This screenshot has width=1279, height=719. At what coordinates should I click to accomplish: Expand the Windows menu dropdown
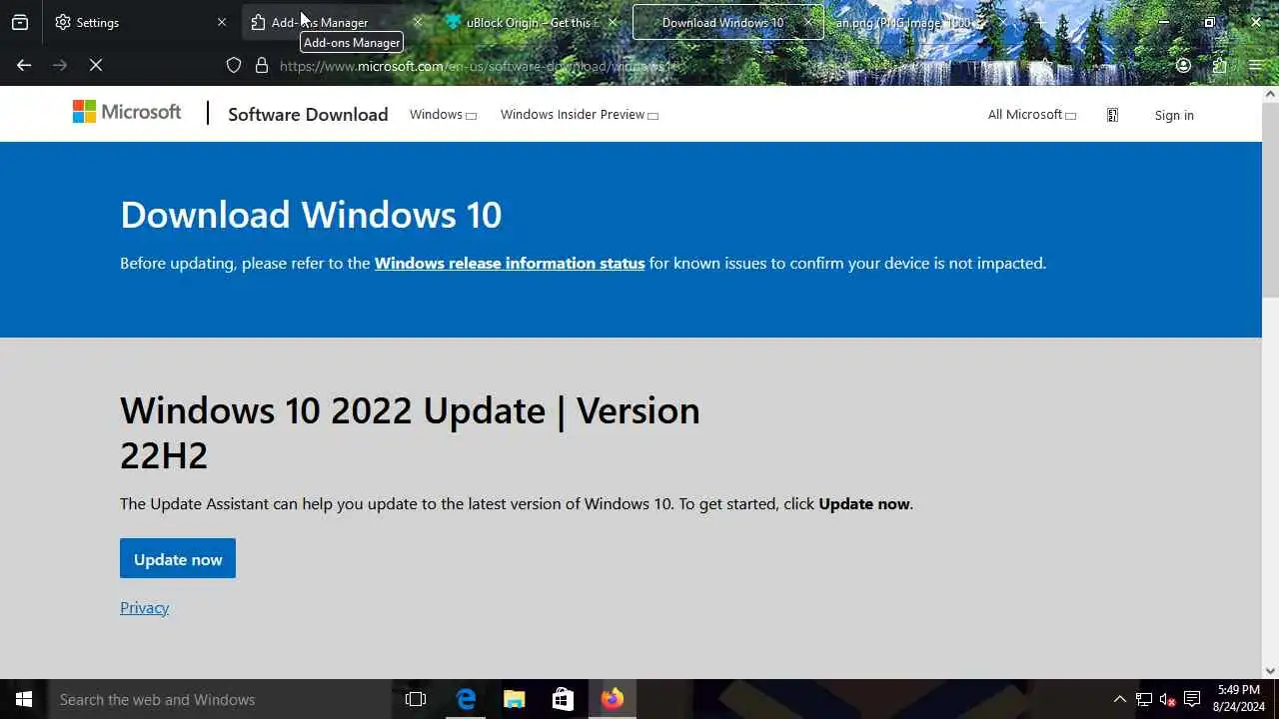click(x=443, y=115)
